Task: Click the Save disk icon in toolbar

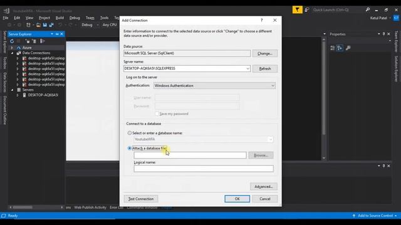Action: click(45, 25)
